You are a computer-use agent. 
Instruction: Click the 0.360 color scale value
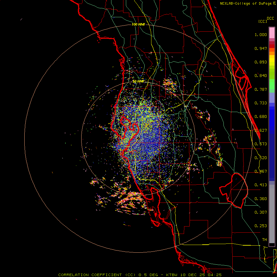click(x=261, y=199)
